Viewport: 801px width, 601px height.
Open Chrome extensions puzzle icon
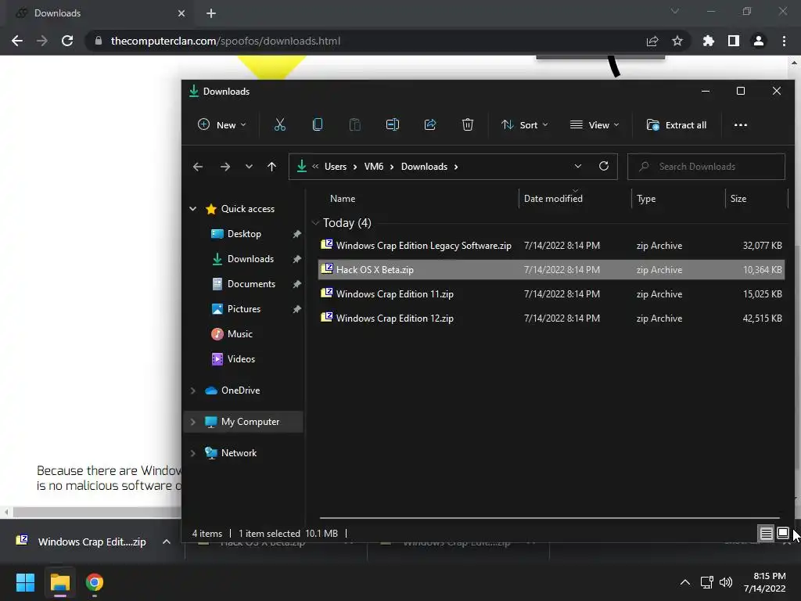click(708, 41)
